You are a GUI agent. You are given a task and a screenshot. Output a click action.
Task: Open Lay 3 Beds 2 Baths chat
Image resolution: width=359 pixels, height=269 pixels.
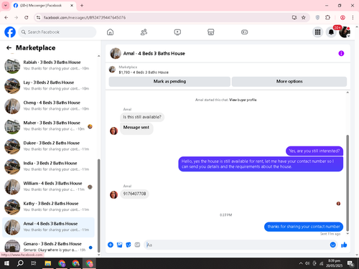[49, 85]
